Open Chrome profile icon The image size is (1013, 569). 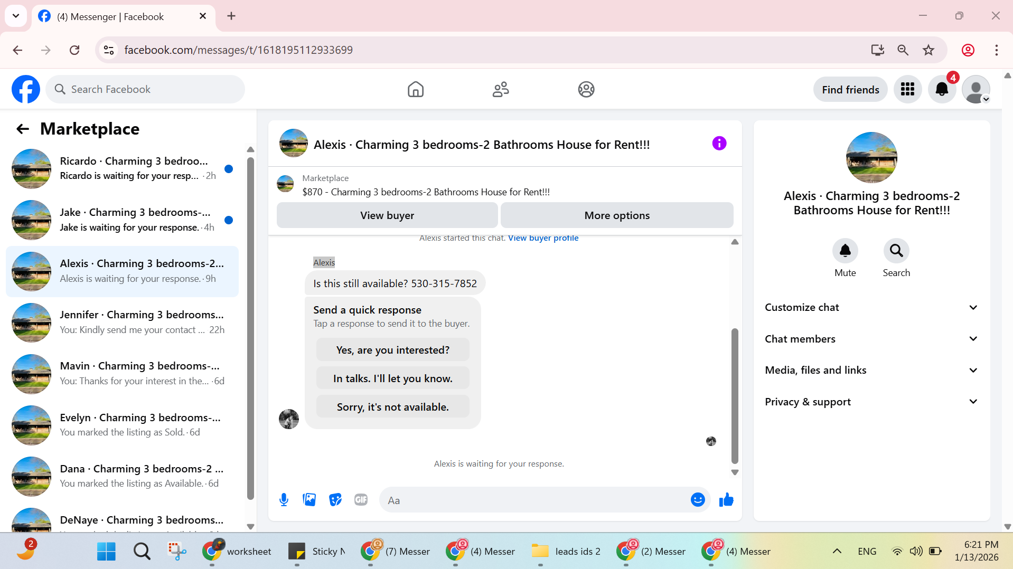point(968,50)
